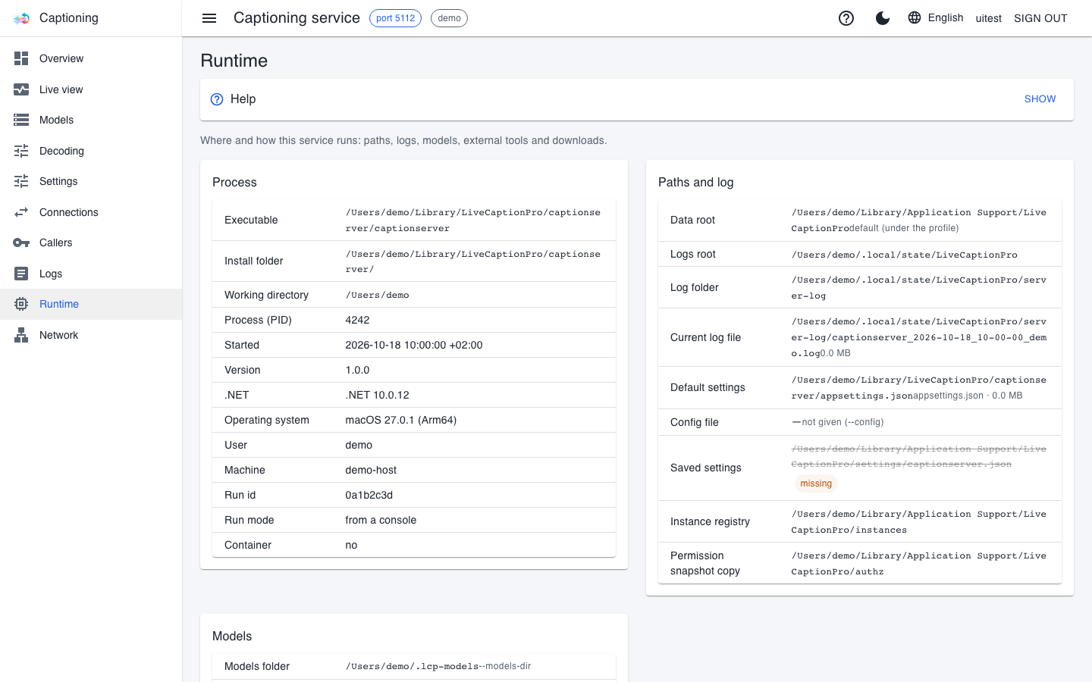This screenshot has height=682, width=1092.
Task: Open Logs page
Action: (91, 274)
